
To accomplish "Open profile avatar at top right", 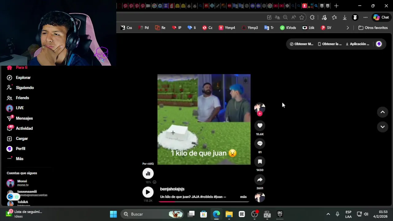I will tap(379, 44).
